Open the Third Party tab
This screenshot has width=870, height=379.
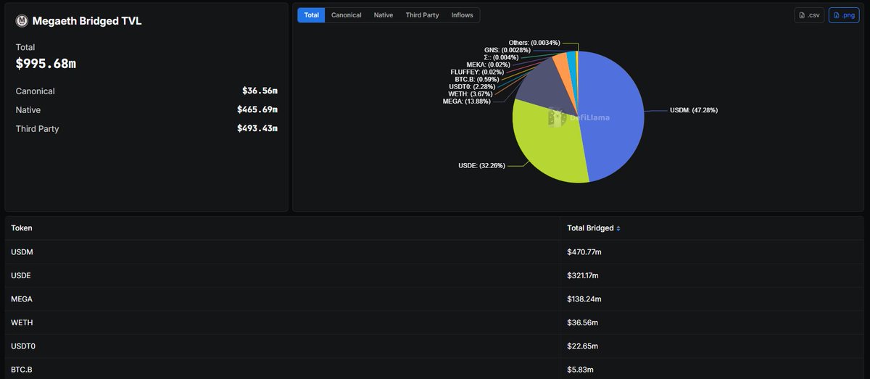pos(422,15)
